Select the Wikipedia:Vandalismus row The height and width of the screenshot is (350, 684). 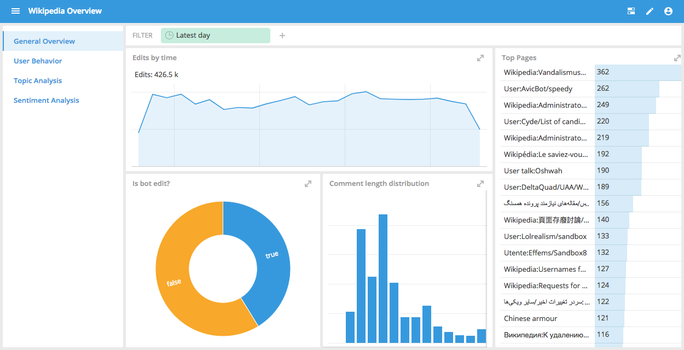pos(592,72)
